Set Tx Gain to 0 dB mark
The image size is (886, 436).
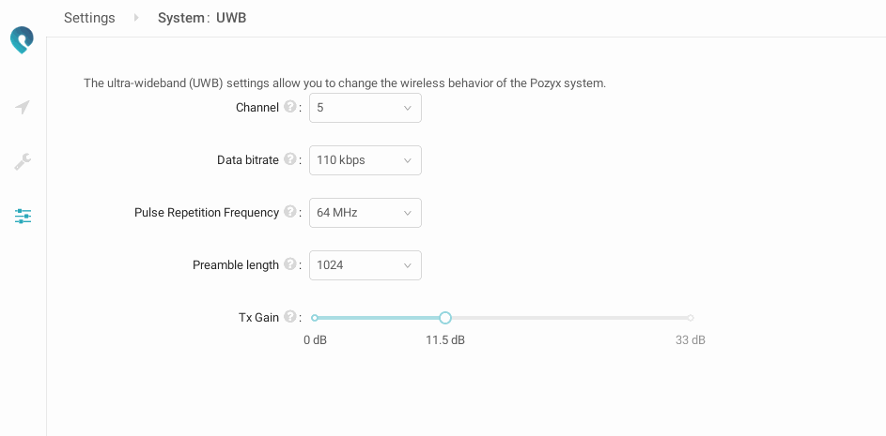[x=315, y=318]
